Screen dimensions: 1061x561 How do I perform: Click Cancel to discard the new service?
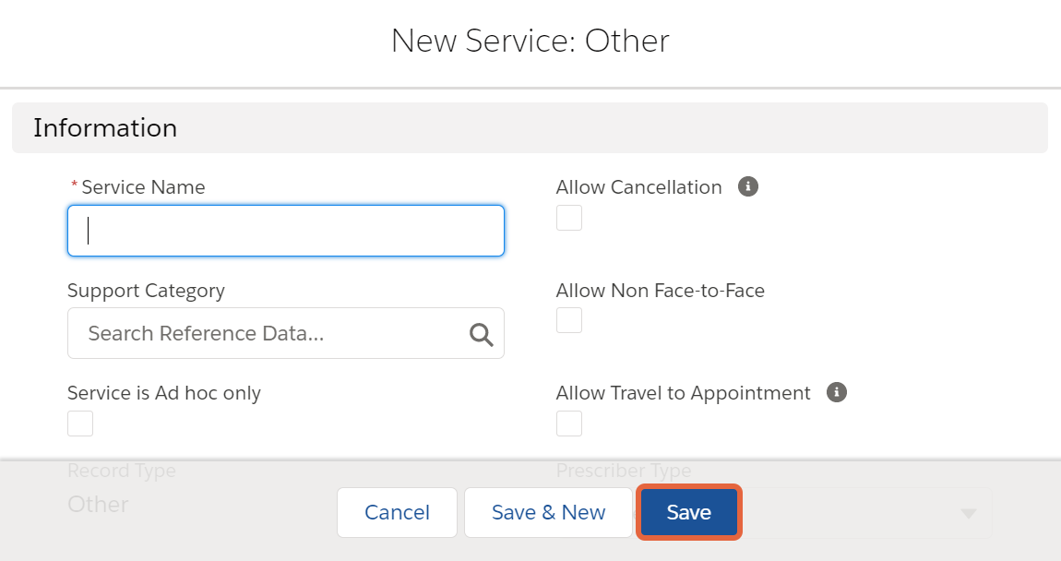[x=398, y=512]
